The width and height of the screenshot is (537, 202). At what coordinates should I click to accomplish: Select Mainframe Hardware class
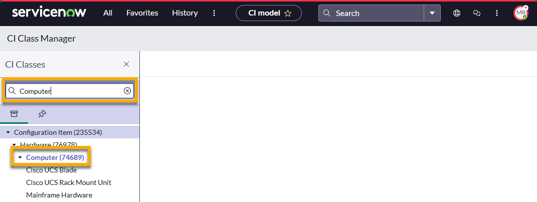click(x=59, y=195)
